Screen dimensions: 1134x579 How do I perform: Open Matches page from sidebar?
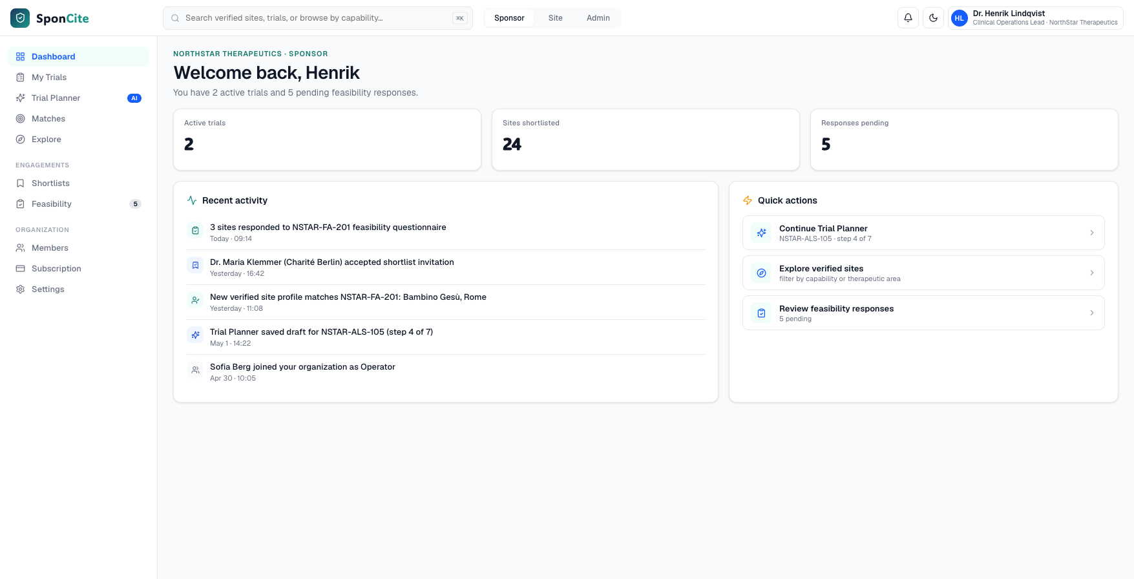click(79, 119)
